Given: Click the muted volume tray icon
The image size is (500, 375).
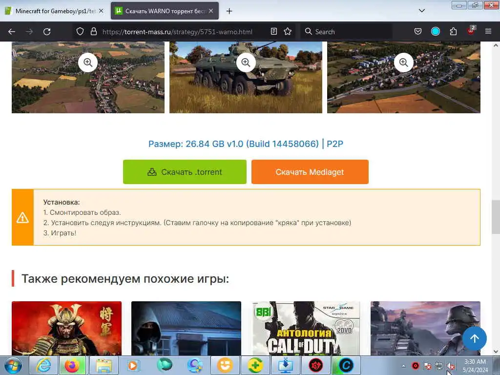Looking at the screenshot, I should [x=450, y=366].
